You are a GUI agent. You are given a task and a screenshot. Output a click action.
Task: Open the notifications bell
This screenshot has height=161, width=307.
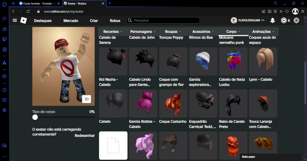[272, 20]
